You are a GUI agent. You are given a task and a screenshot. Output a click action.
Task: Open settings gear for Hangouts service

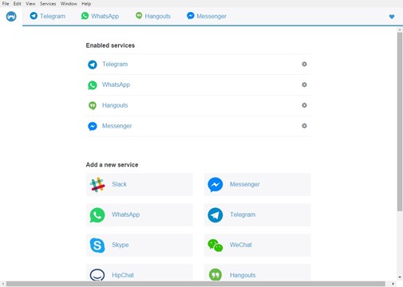(304, 105)
